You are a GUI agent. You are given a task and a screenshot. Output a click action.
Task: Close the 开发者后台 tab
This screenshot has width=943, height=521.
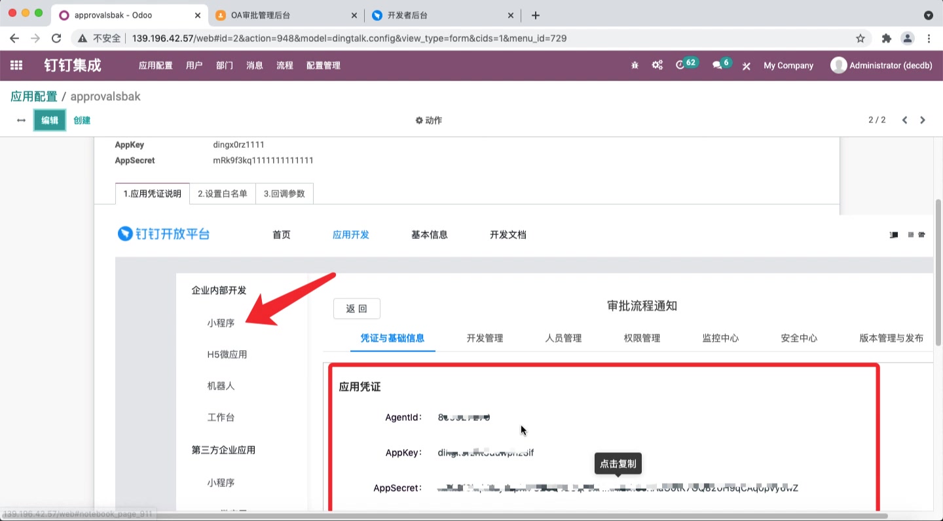click(511, 15)
